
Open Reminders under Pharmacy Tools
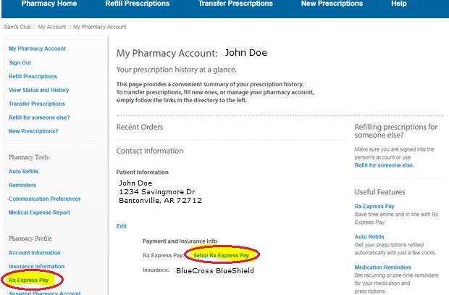click(23, 185)
